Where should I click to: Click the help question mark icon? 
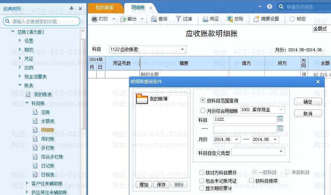click(x=270, y=7)
